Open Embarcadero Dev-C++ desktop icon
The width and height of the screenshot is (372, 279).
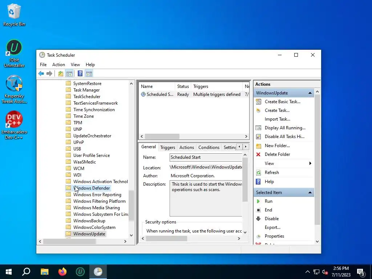[14, 125]
